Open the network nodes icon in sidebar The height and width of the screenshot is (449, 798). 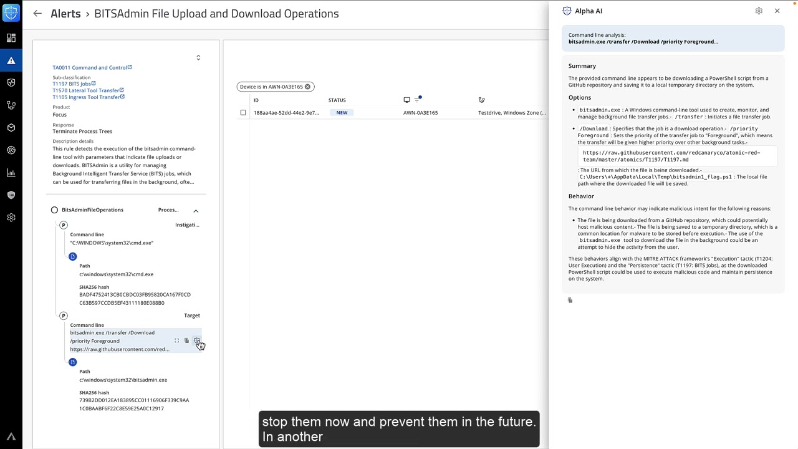click(x=11, y=105)
